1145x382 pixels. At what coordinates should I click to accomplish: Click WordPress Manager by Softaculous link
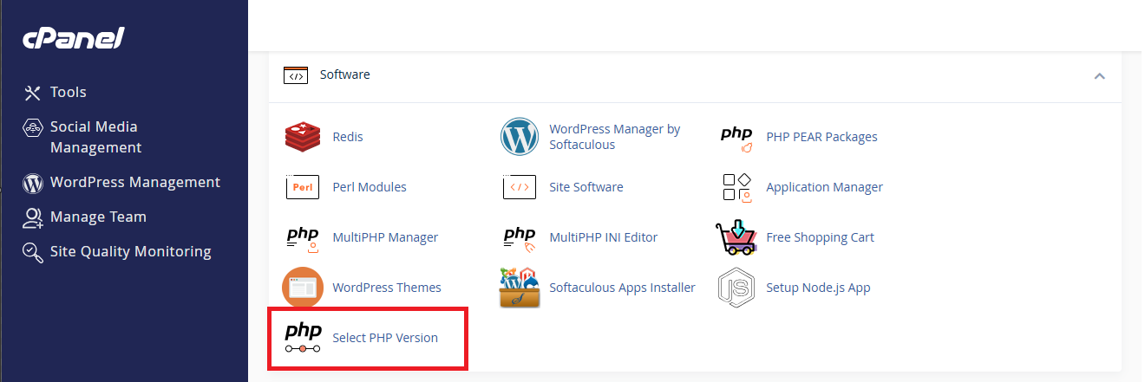[615, 137]
